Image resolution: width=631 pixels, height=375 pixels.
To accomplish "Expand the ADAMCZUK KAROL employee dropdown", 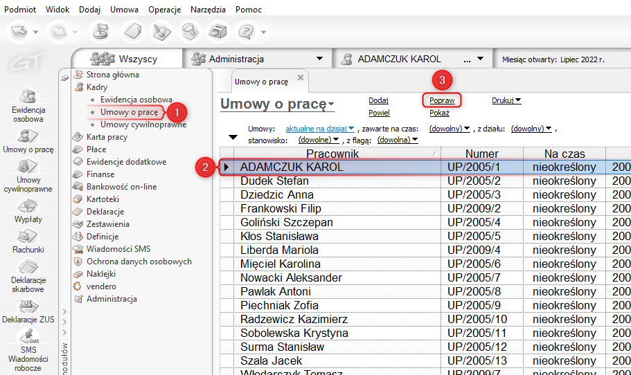I will pyautogui.click(x=481, y=60).
